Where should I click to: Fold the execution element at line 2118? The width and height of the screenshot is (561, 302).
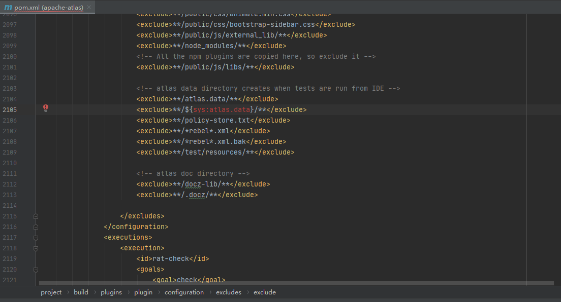pyautogui.click(x=36, y=248)
